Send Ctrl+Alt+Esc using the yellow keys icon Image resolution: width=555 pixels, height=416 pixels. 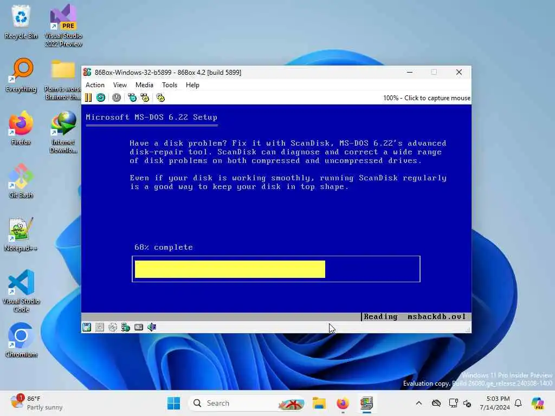[x=145, y=97]
